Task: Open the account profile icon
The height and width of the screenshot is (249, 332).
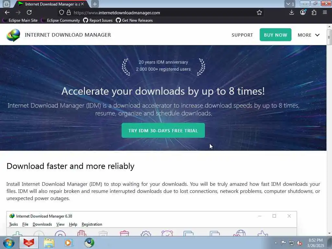Action: 303,13
